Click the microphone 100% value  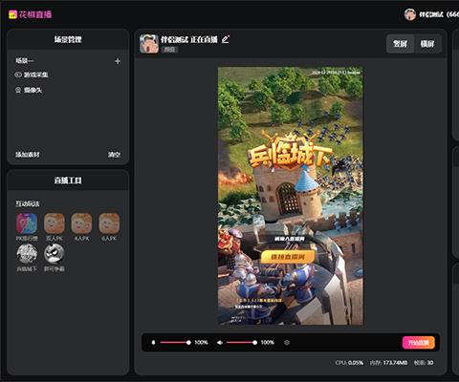pos(201,343)
